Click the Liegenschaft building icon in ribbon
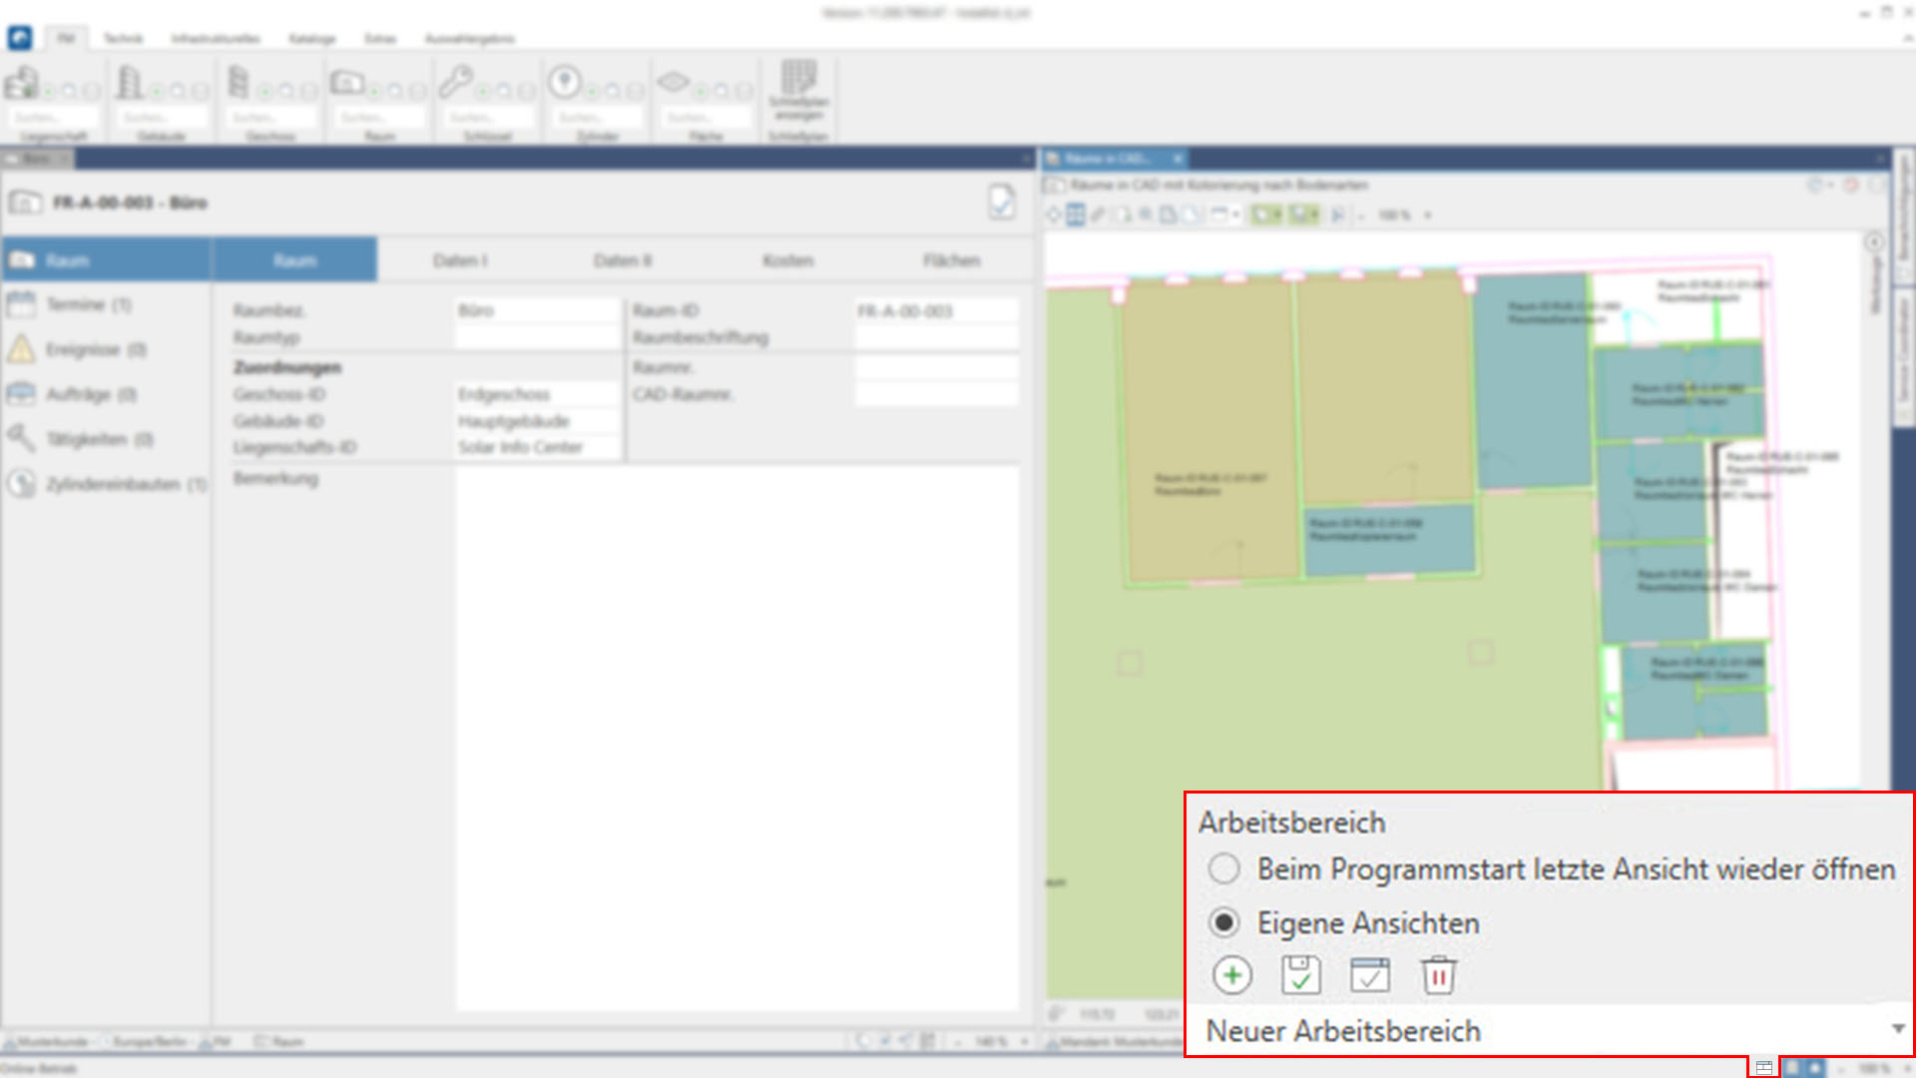 [x=22, y=83]
